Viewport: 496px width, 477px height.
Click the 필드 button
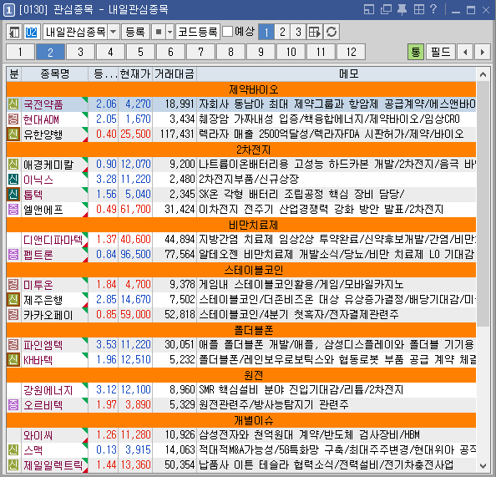tap(441, 52)
